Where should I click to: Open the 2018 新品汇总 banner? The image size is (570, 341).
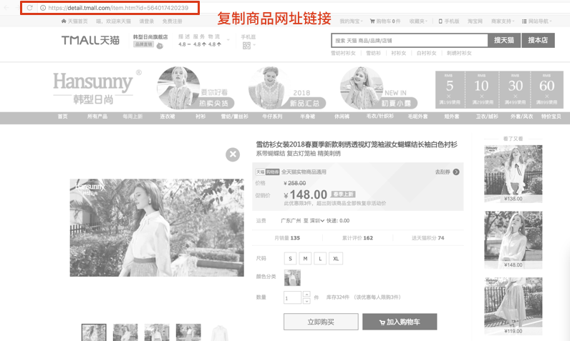287,88
